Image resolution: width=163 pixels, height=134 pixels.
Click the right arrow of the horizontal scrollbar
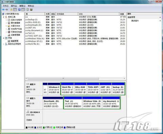pos(124,78)
